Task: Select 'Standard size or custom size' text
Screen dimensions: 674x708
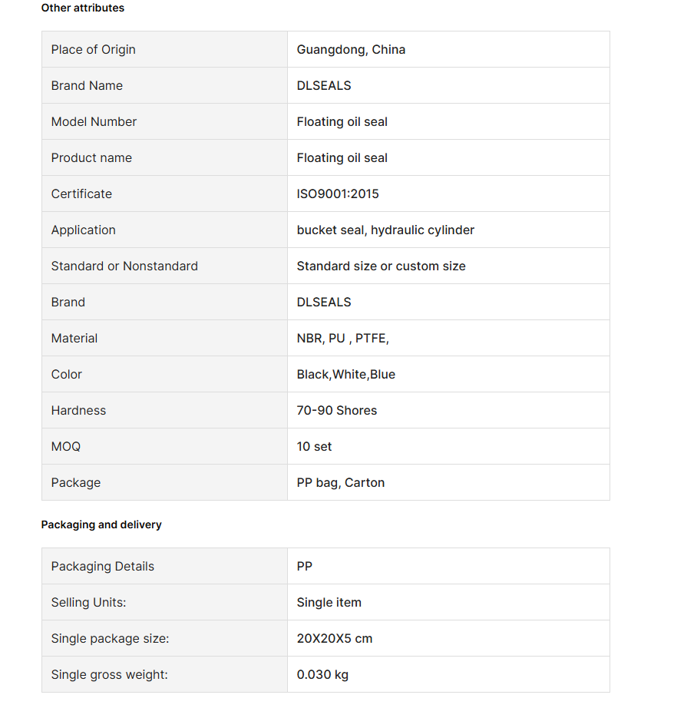Action: (x=381, y=266)
